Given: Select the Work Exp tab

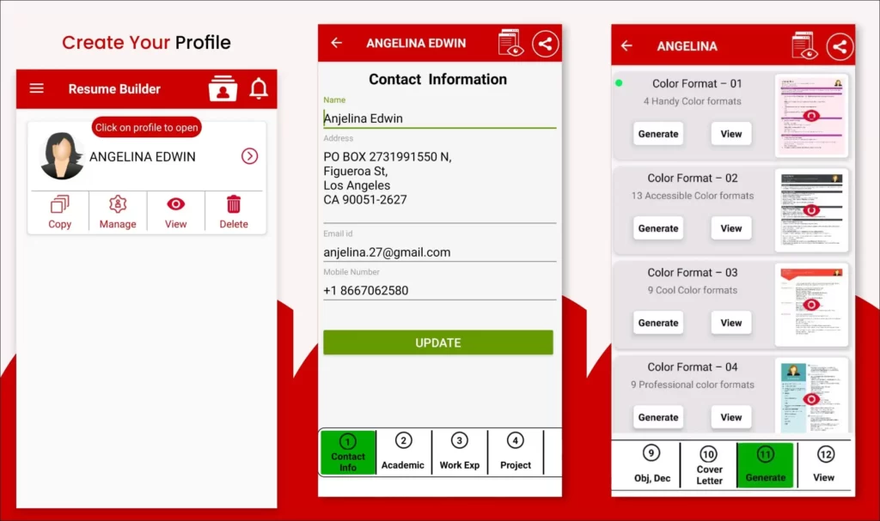Looking at the screenshot, I should click(460, 452).
